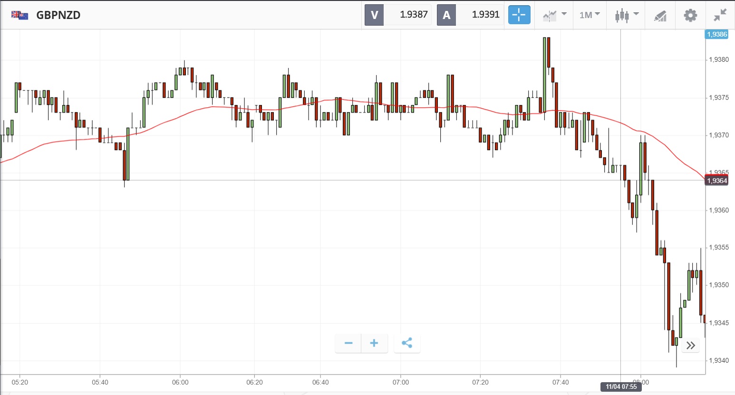Open chart settings with the gear icon
735x395 pixels.
click(690, 15)
